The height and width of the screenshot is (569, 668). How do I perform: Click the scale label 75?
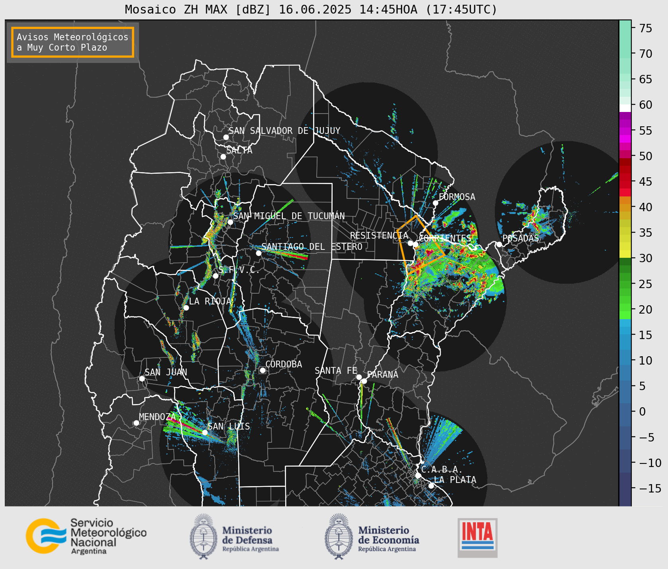point(646,28)
